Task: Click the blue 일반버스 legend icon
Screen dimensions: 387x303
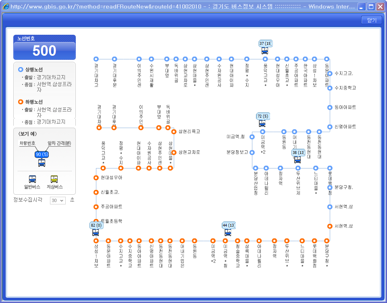Action: click(x=32, y=179)
